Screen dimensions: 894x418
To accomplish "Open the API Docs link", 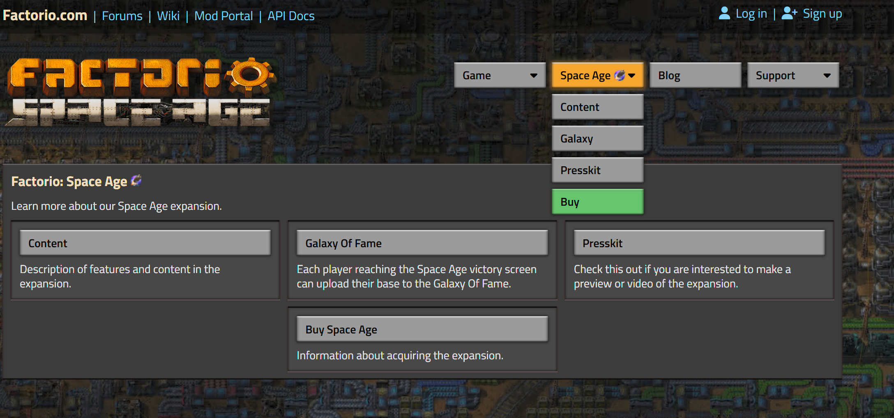I will point(291,16).
